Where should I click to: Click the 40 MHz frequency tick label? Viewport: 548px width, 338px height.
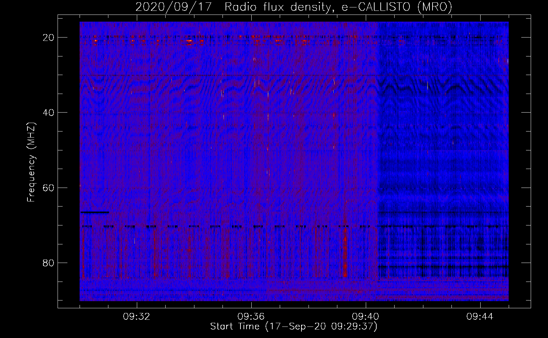click(x=49, y=113)
